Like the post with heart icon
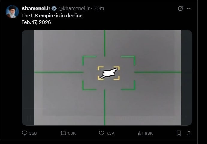This screenshot has width=207, height=144. 102,133
